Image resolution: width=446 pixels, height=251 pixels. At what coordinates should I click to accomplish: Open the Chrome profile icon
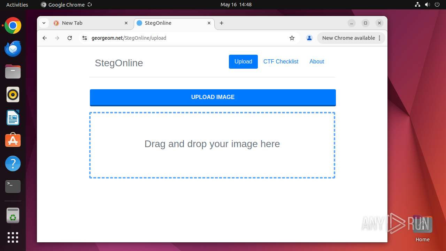309,38
